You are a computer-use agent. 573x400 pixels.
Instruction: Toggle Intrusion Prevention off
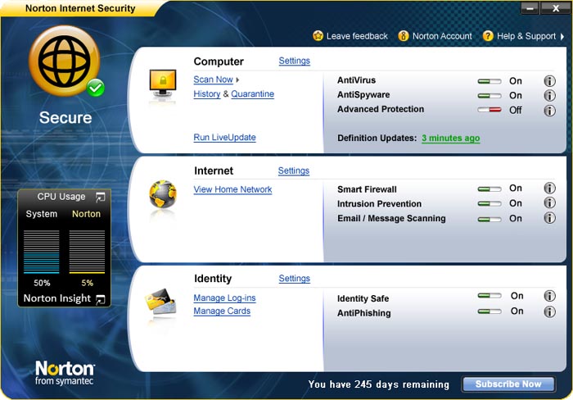tap(490, 203)
